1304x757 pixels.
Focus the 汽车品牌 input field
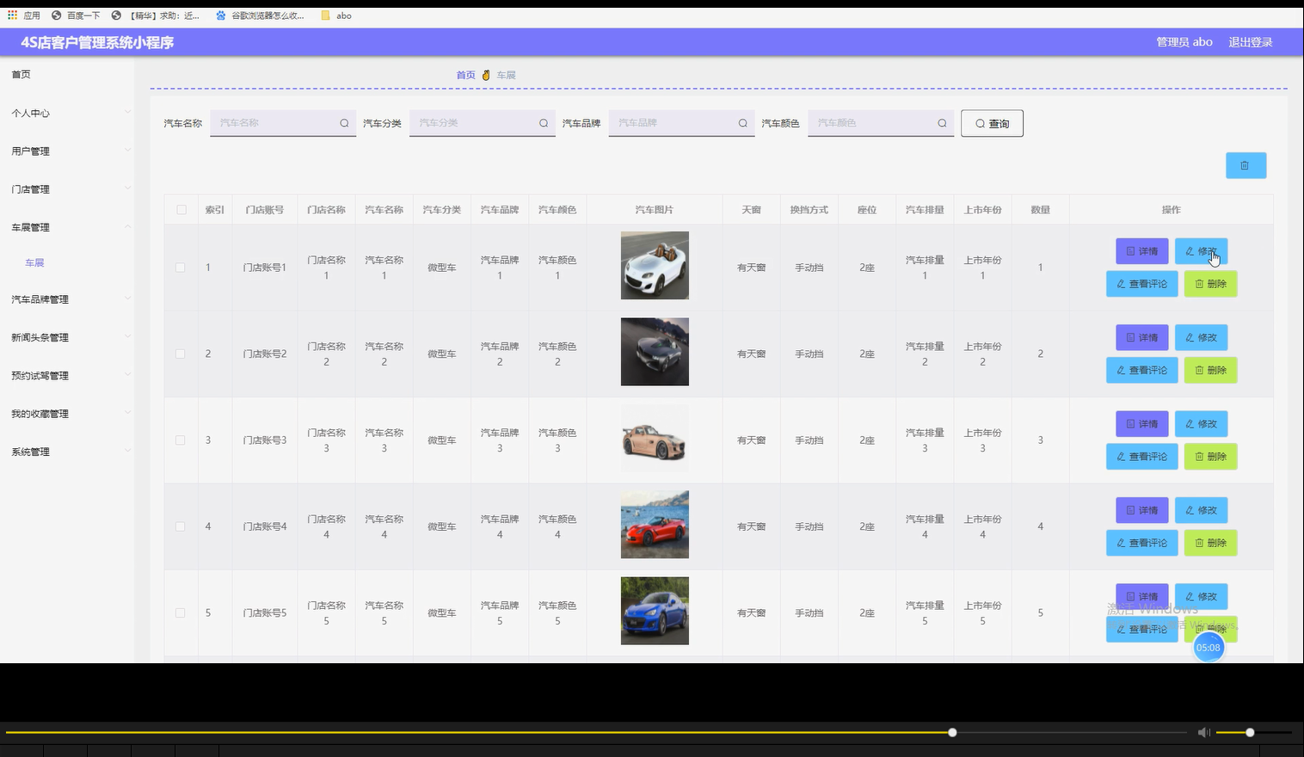click(681, 123)
